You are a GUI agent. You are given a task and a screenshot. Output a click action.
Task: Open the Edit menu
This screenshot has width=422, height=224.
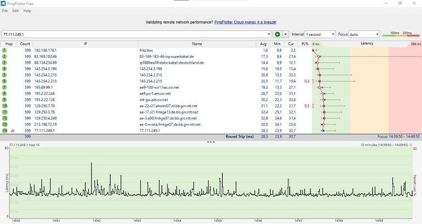(x=15, y=11)
